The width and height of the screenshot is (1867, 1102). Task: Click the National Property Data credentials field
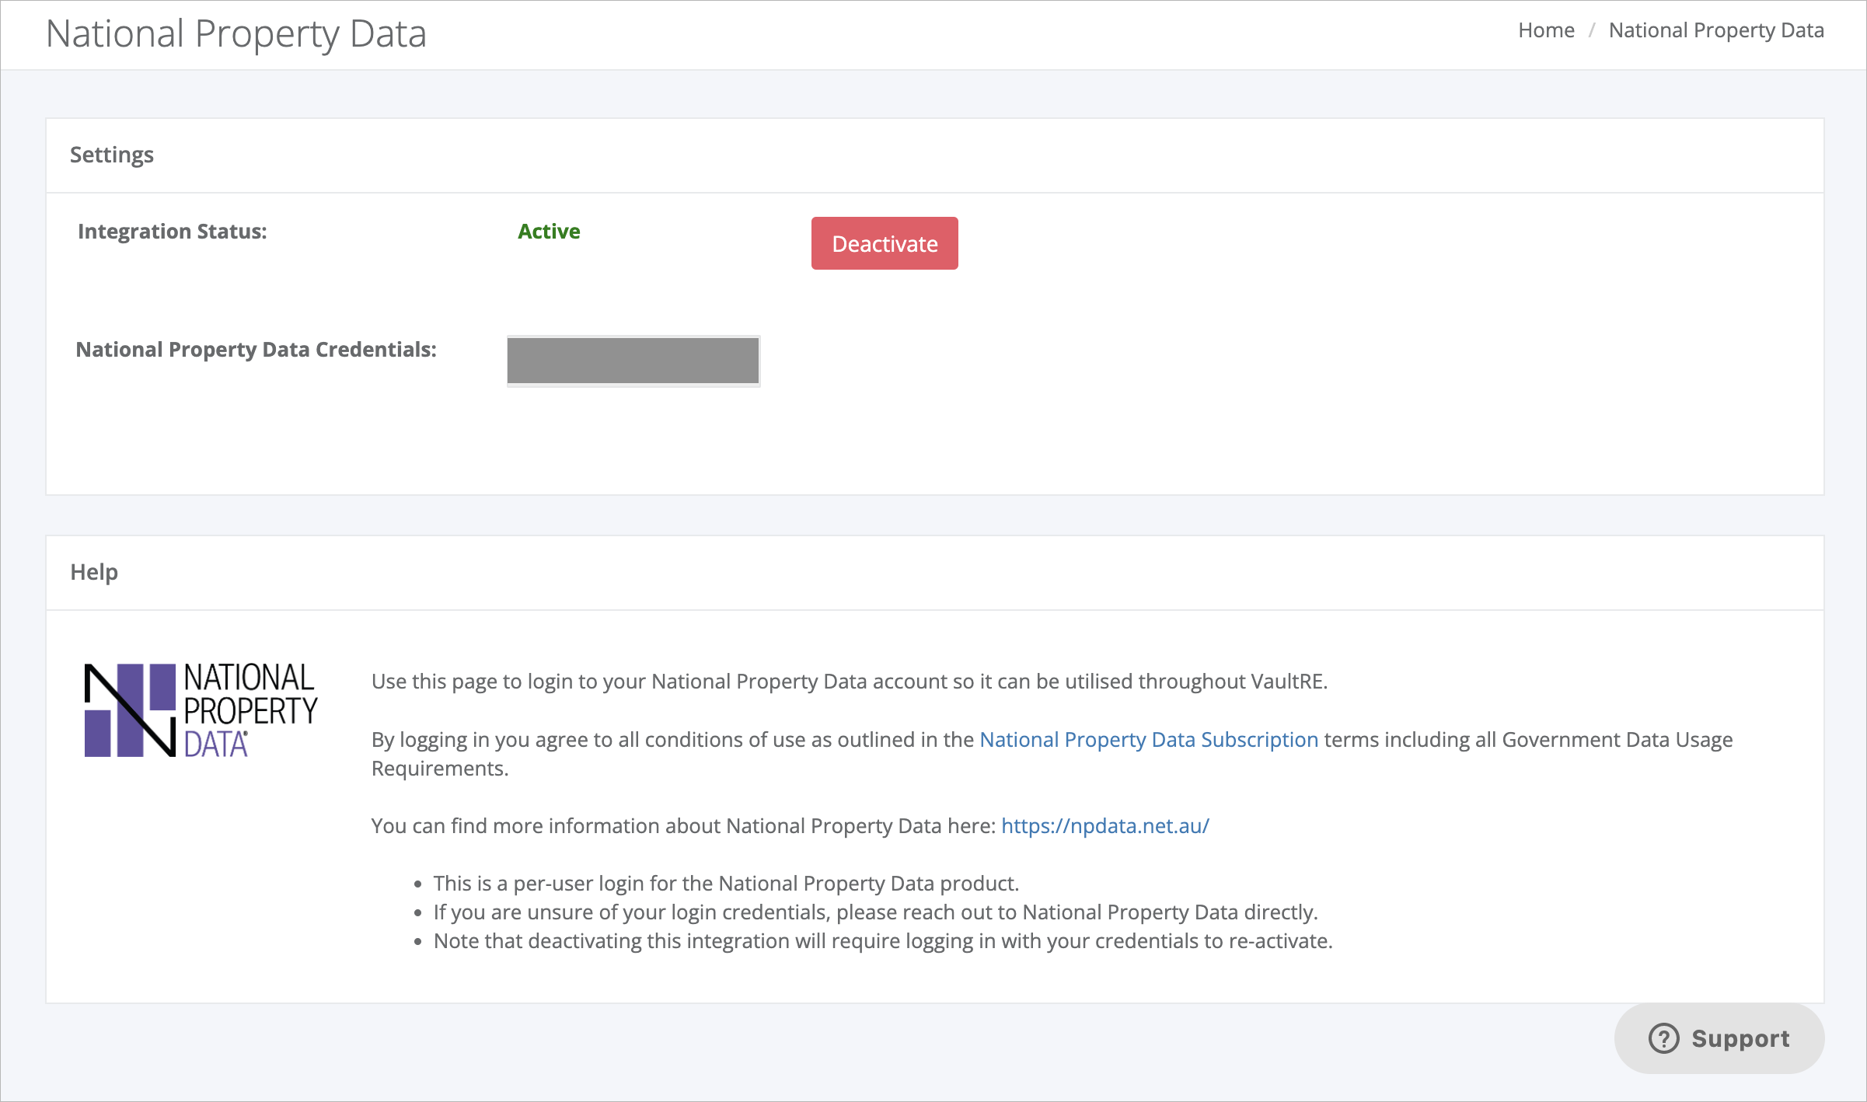coord(633,361)
